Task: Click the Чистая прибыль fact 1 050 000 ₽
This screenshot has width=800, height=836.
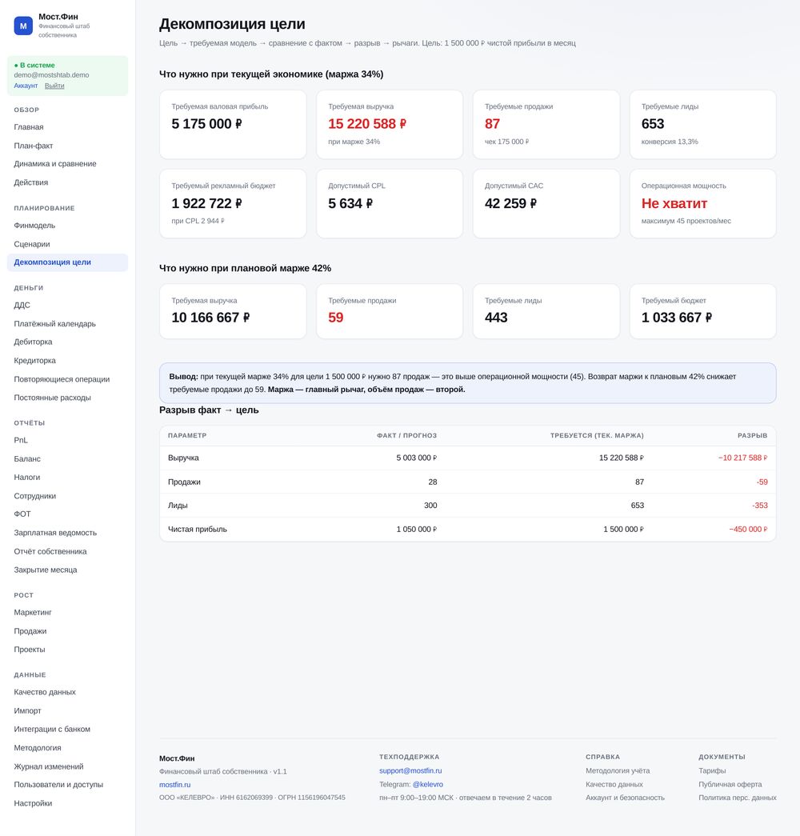Action: [x=417, y=530]
